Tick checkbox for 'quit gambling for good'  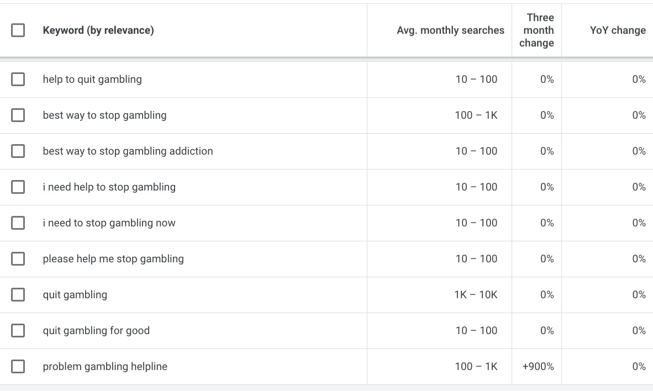(x=18, y=331)
